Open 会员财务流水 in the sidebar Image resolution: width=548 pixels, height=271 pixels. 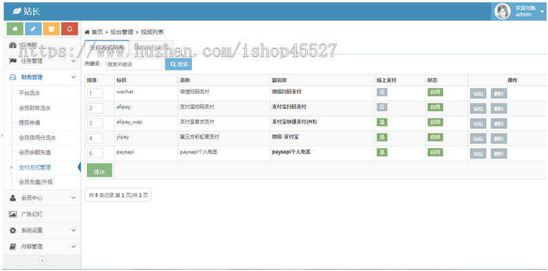35,108
